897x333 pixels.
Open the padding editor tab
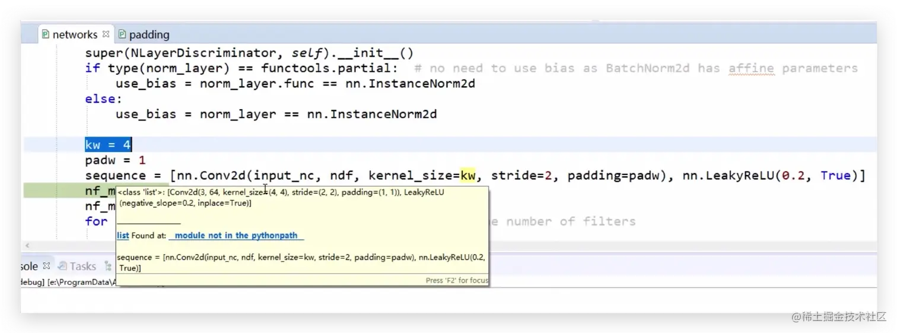[144, 34]
